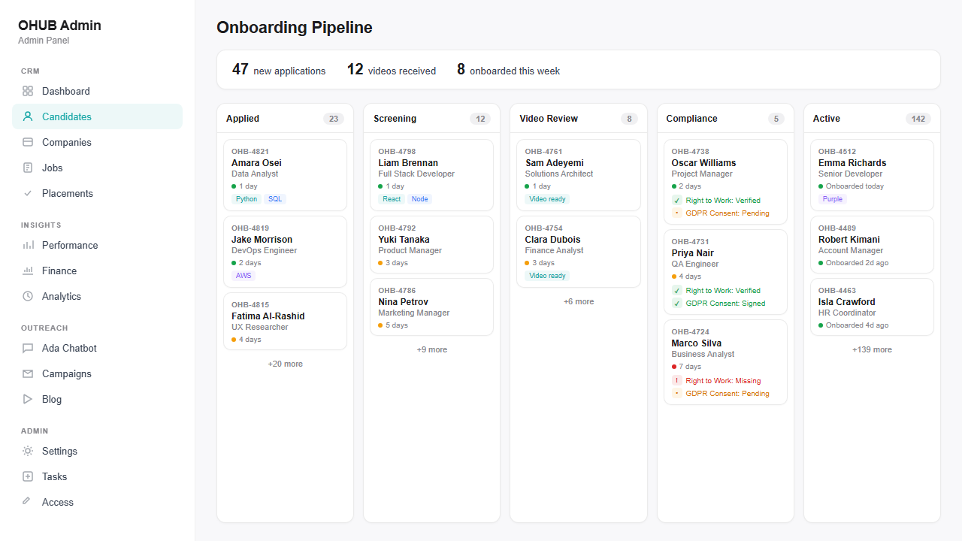Click the AWS tag on Jake Morrison
Viewport: 962px width, 541px height.
(244, 276)
